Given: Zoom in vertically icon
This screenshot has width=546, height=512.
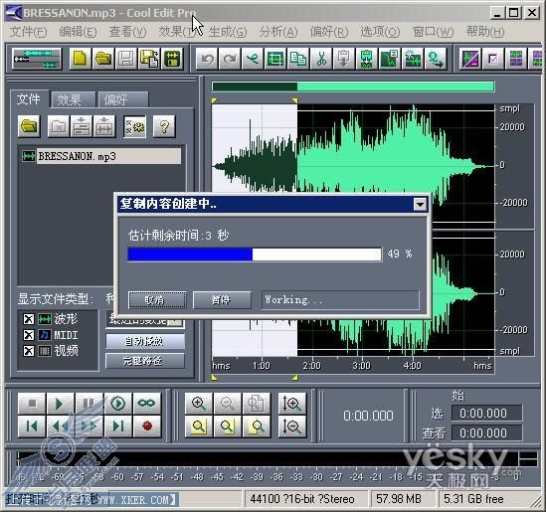Looking at the screenshot, I should (x=292, y=404).
